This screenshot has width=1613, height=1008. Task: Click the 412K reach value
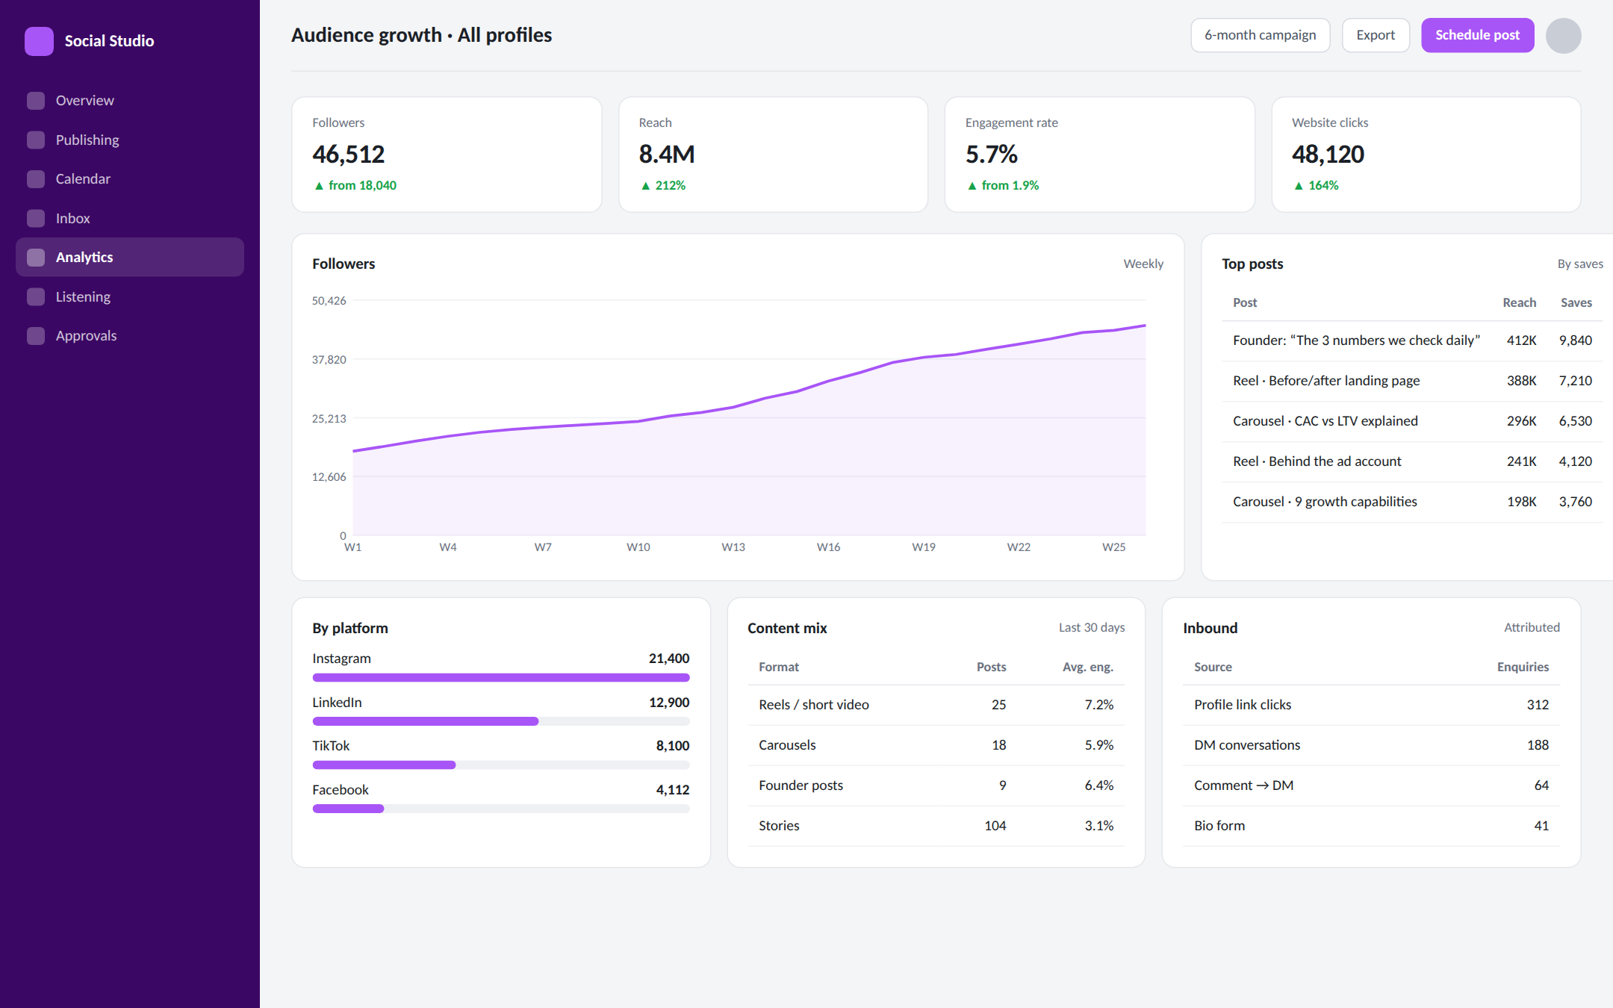coord(1521,340)
